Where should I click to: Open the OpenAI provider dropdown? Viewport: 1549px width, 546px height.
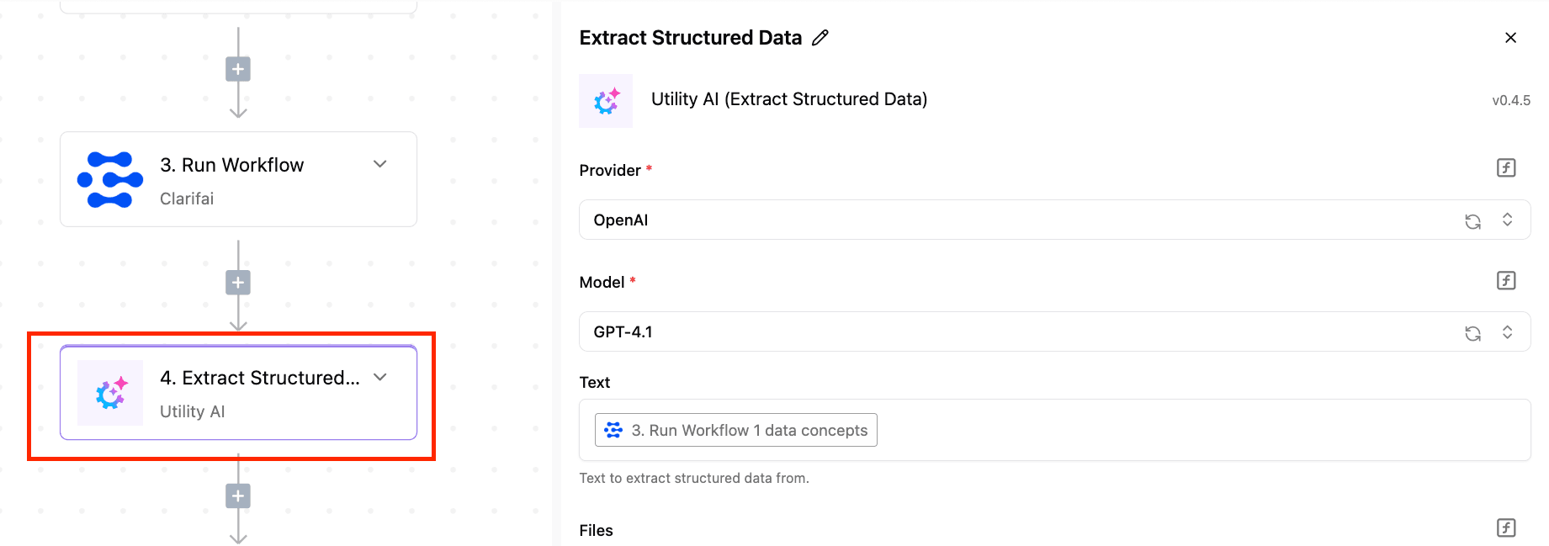pyautogui.click(x=1054, y=220)
